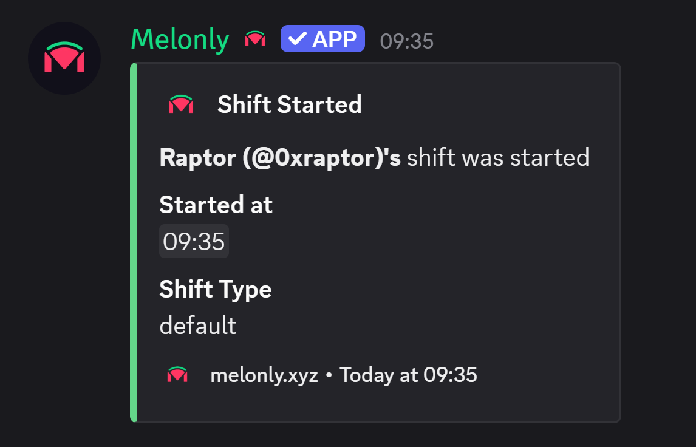696x447 pixels.
Task: Click the Melonly avatar icon
Action: point(64,58)
